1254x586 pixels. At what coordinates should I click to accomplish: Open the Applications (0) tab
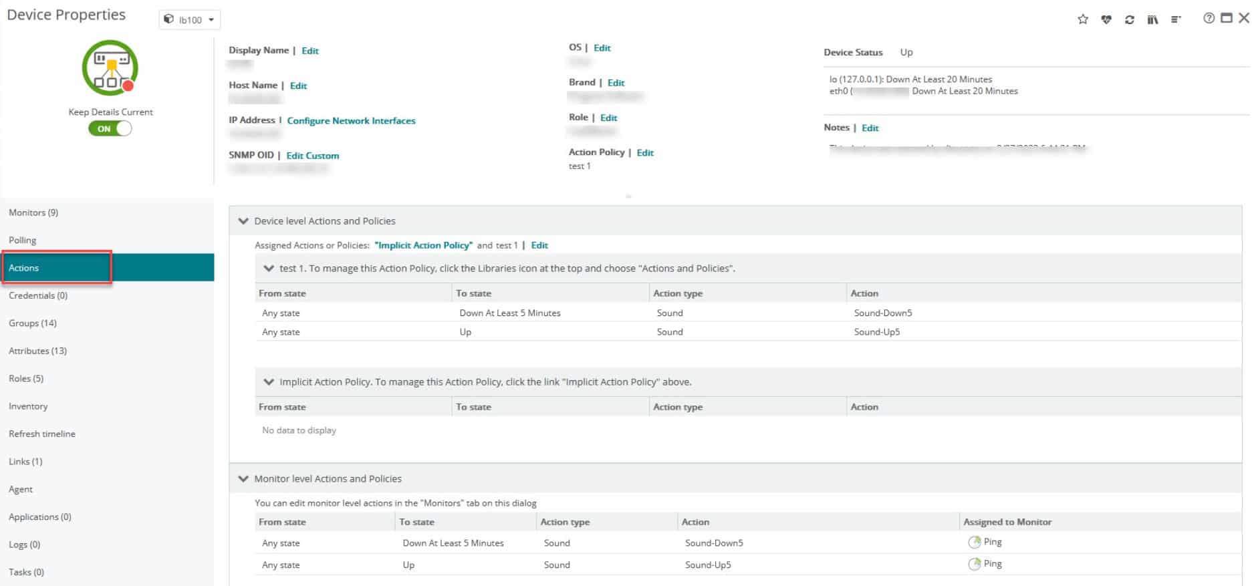(x=107, y=517)
